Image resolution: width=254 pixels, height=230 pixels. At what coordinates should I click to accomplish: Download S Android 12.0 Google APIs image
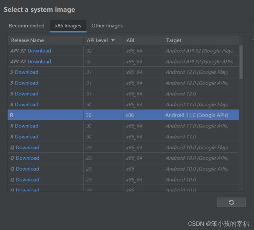27,83
